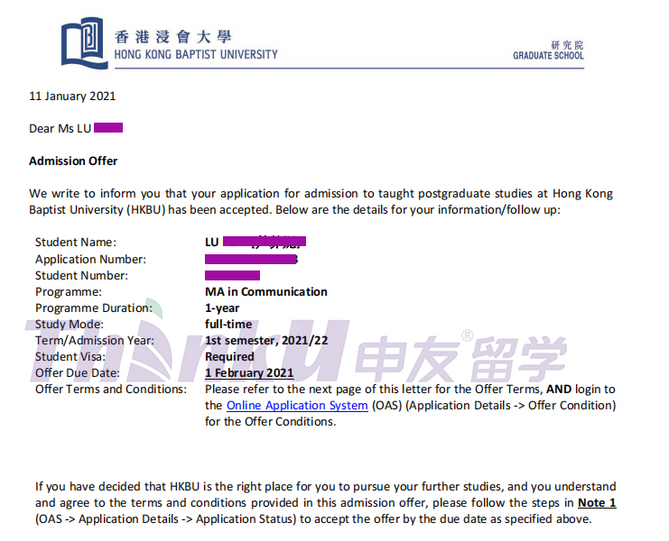Click the redacted Application Number value
Viewport: 669px width, 541px height.
coord(251,259)
